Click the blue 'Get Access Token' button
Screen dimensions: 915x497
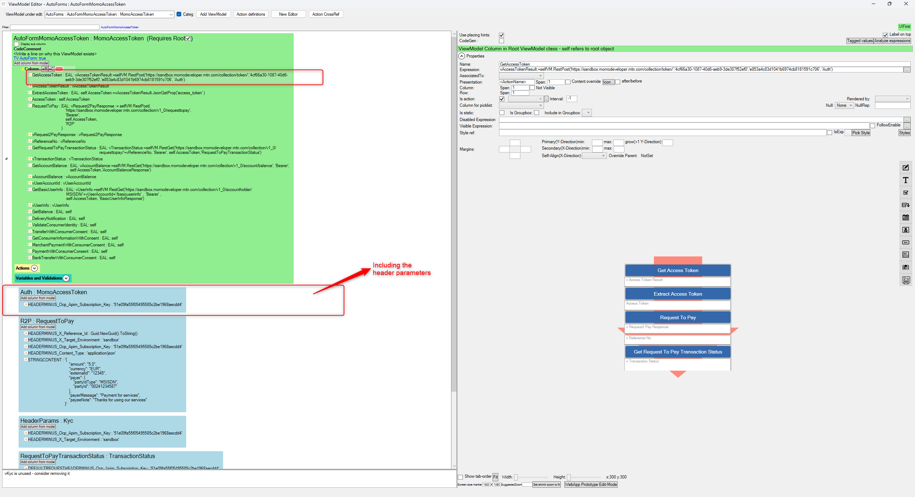click(x=677, y=270)
